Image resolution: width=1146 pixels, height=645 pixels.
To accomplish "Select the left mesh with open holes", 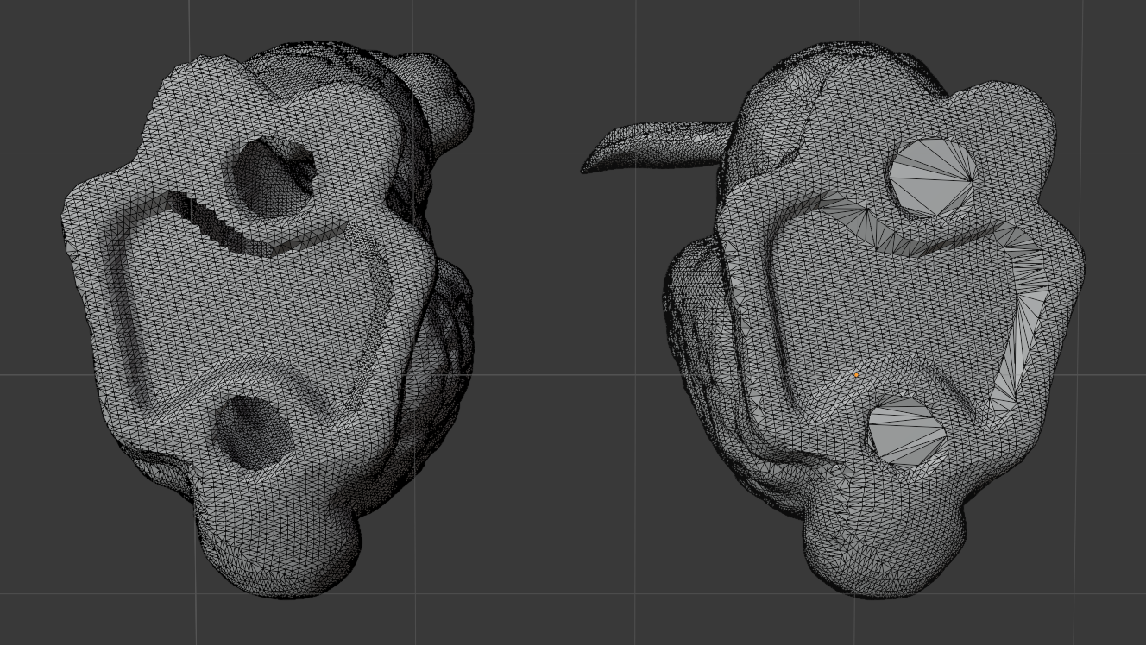I will [268, 319].
